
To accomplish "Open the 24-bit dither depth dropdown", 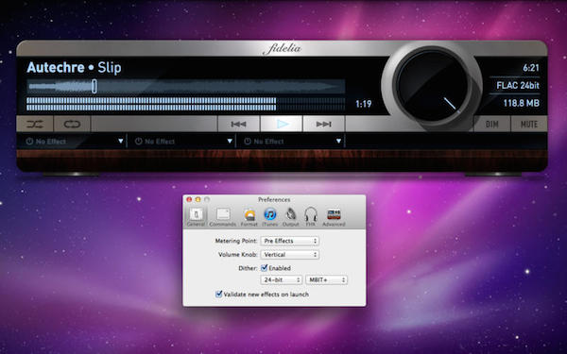I will [281, 280].
